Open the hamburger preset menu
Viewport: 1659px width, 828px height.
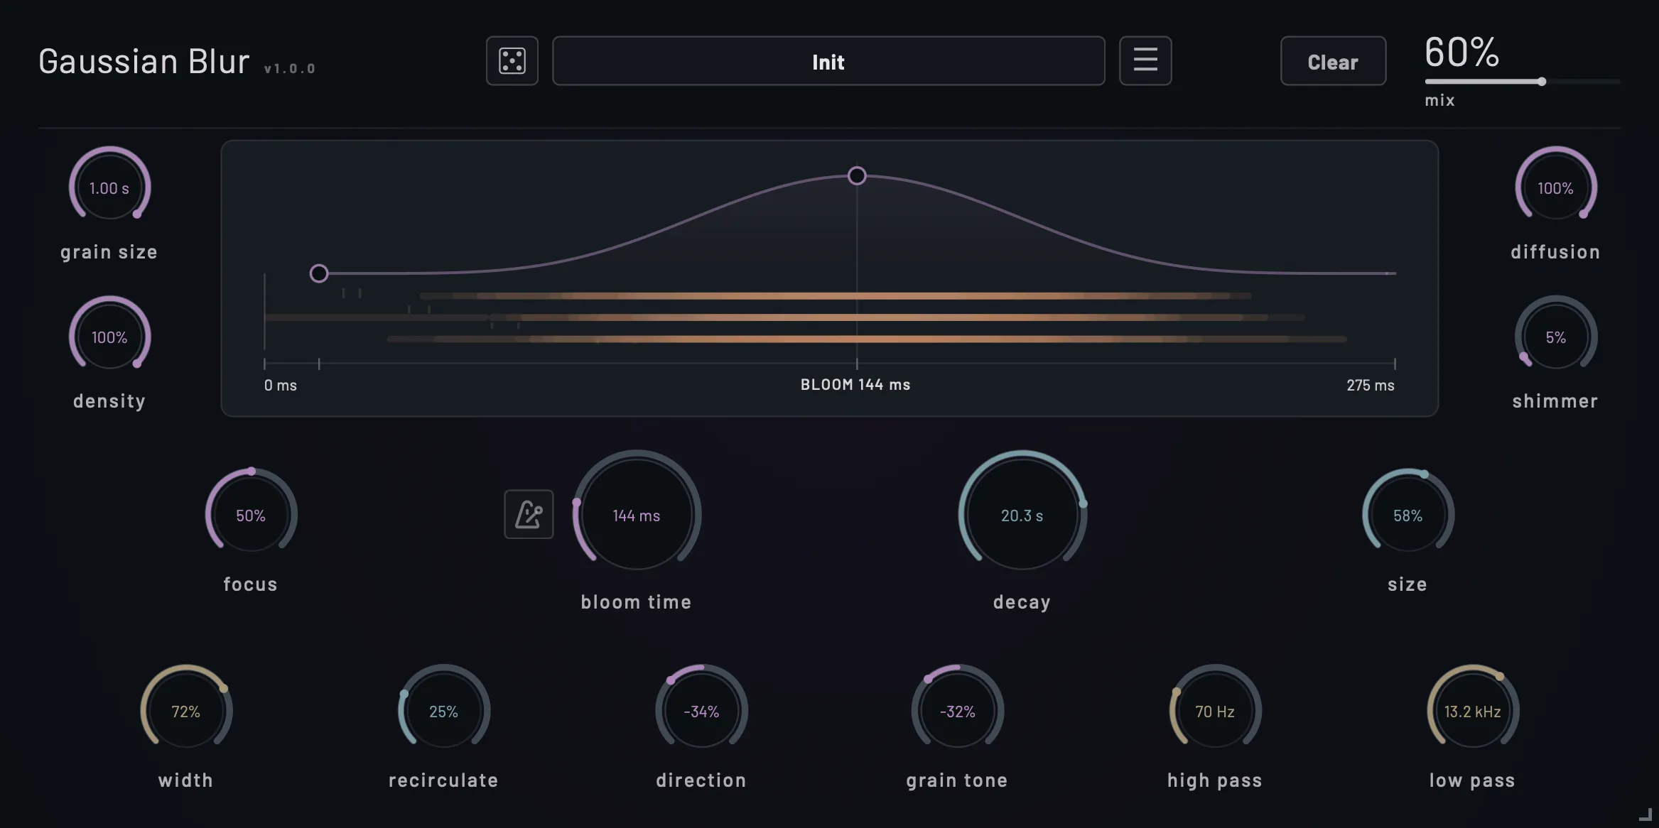pyautogui.click(x=1145, y=61)
